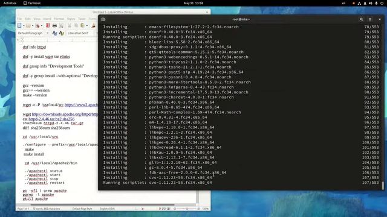This screenshot has height=217, width=387.
Task: Click Print icon in Writer toolbar
Action: point(54,25)
